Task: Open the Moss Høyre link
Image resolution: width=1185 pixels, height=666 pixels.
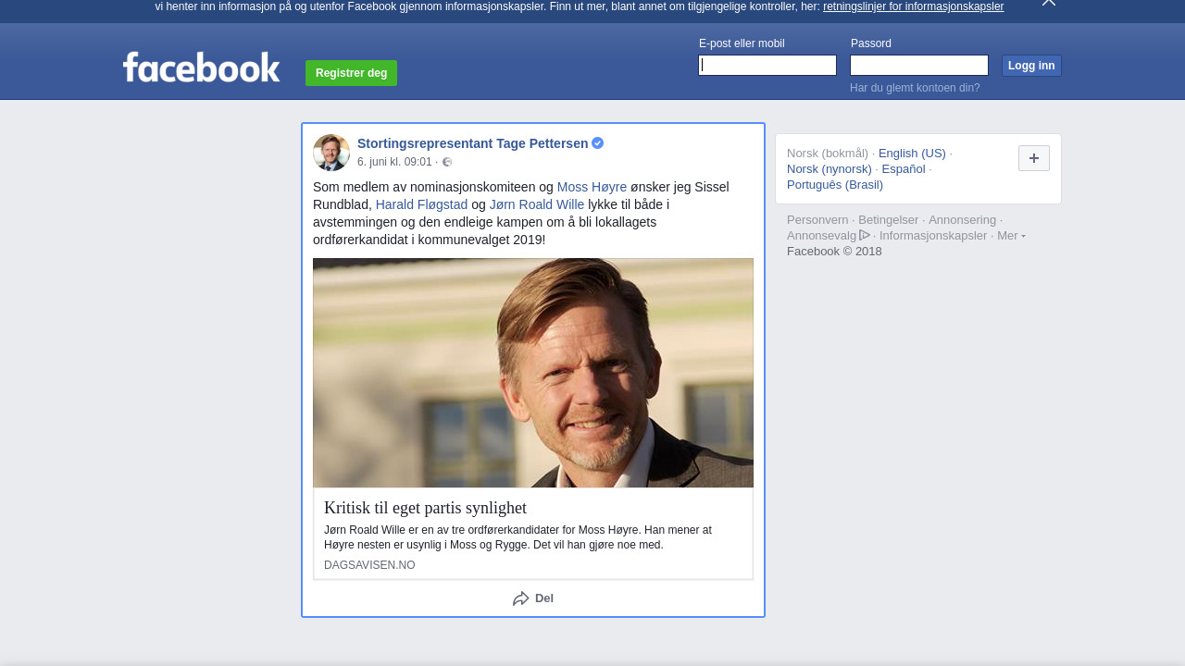Action: pyautogui.click(x=592, y=187)
